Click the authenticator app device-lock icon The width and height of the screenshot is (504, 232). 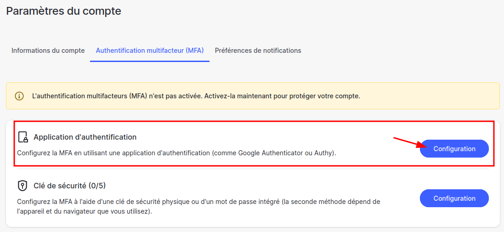(x=23, y=137)
